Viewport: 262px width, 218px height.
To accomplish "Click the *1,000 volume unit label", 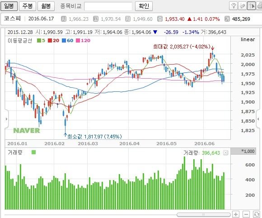I will [248, 151].
